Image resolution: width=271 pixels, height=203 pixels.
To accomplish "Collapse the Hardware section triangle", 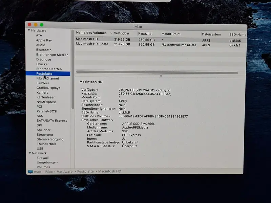I will click(29, 30).
